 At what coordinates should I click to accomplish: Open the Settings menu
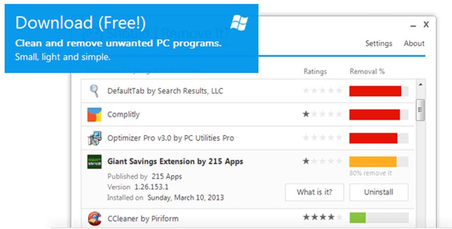(379, 44)
